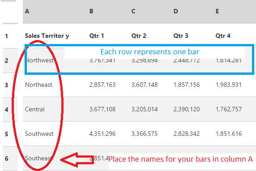Select column D header
Viewport: 256px width, 171px height.
tap(192, 12)
